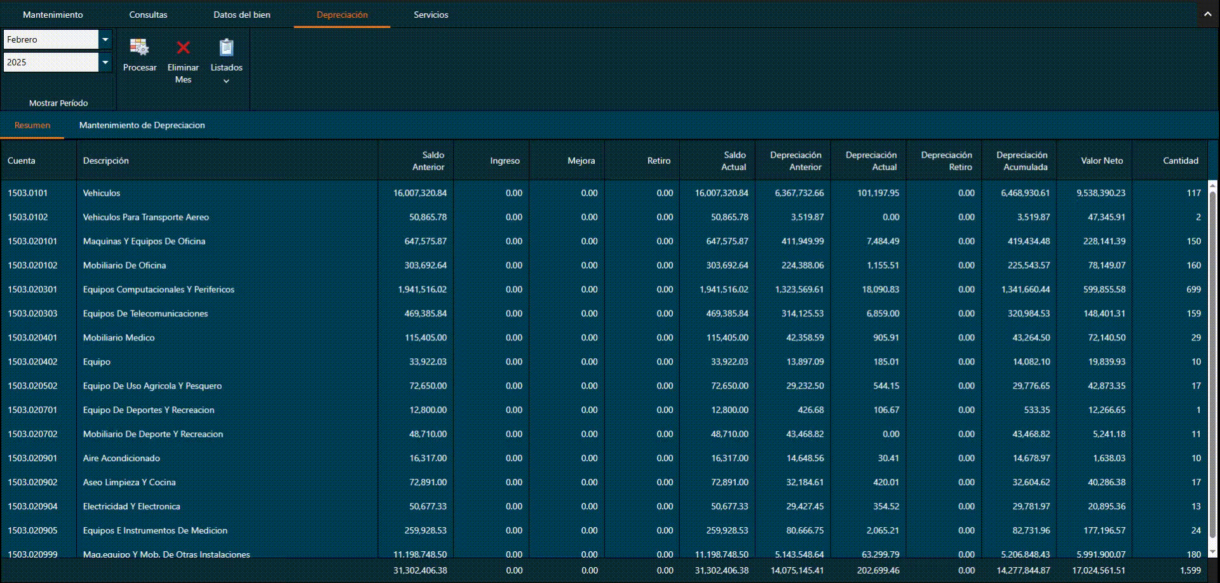The height and width of the screenshot is (583, 1220).
Task: Select Equipos De Telecomunicaciones row
Action: pos(604,314)
